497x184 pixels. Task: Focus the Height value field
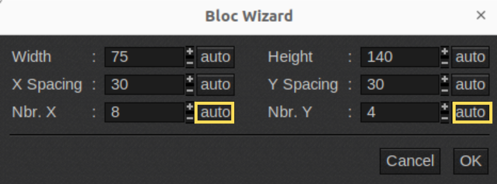(400, 57)
